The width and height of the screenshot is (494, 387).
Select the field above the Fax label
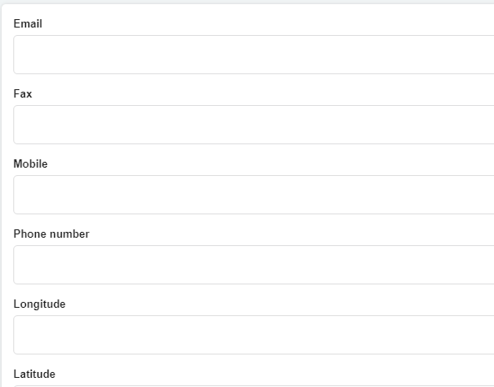pyautogui.click(x=254, y=54)
